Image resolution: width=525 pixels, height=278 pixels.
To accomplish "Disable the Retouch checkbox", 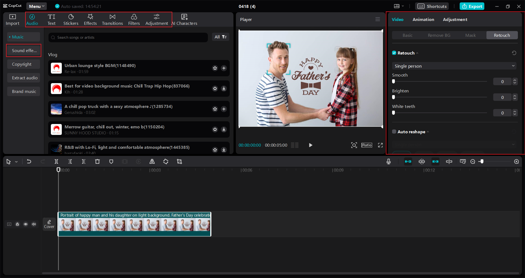I will [x=394, y=53].
